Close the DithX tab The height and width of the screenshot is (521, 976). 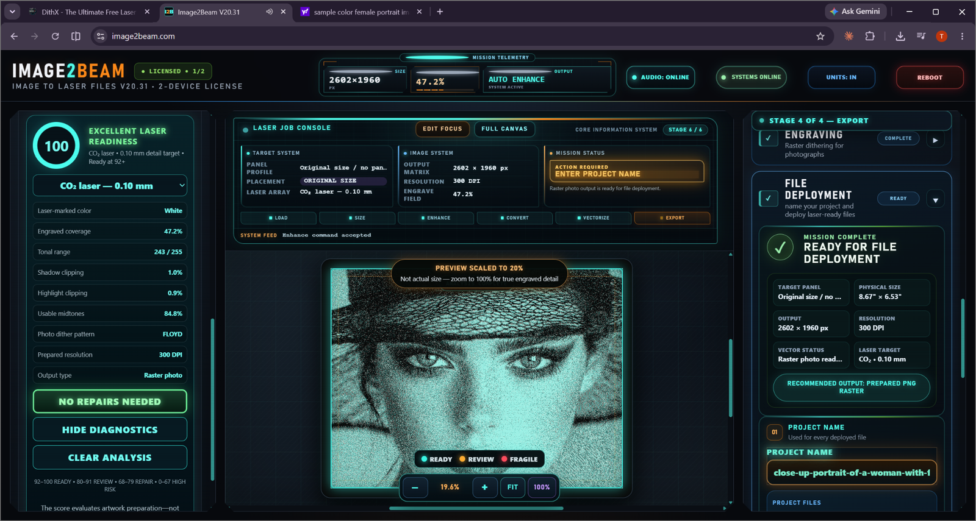(147, 12)
